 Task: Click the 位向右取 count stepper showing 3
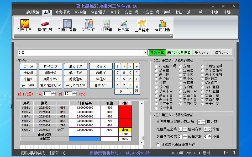tap(209, 129)
